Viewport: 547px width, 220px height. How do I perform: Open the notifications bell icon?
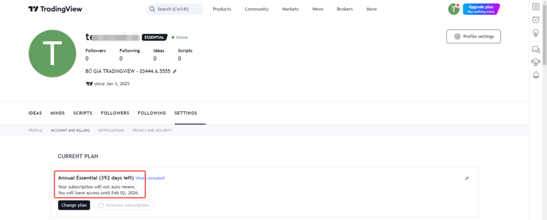point(536,75)
